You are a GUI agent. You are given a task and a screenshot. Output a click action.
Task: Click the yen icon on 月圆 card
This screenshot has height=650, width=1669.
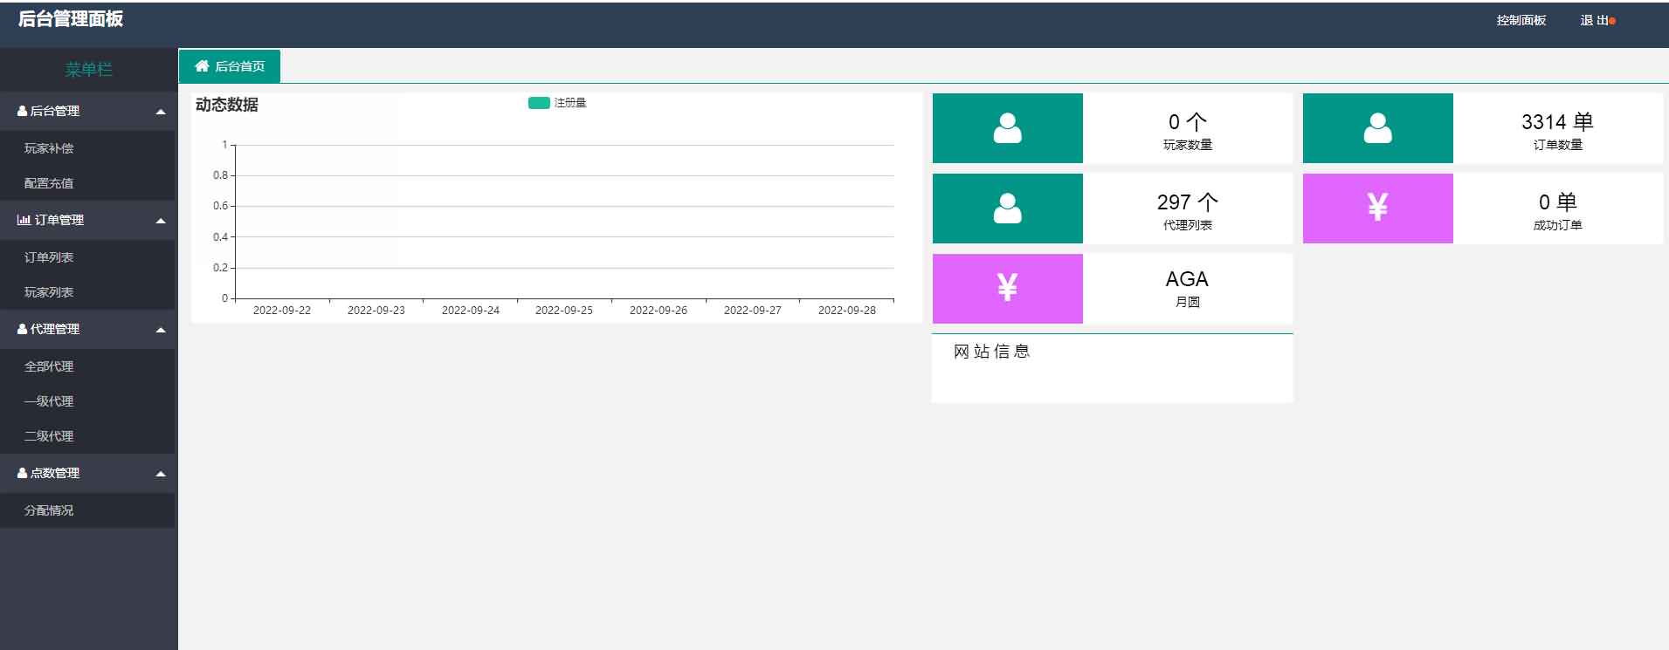coord(1007,287)
